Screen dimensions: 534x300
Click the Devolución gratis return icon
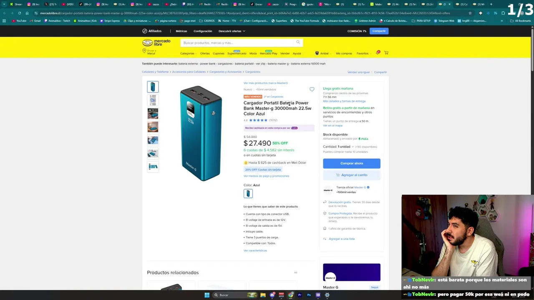tap(325, 202)
